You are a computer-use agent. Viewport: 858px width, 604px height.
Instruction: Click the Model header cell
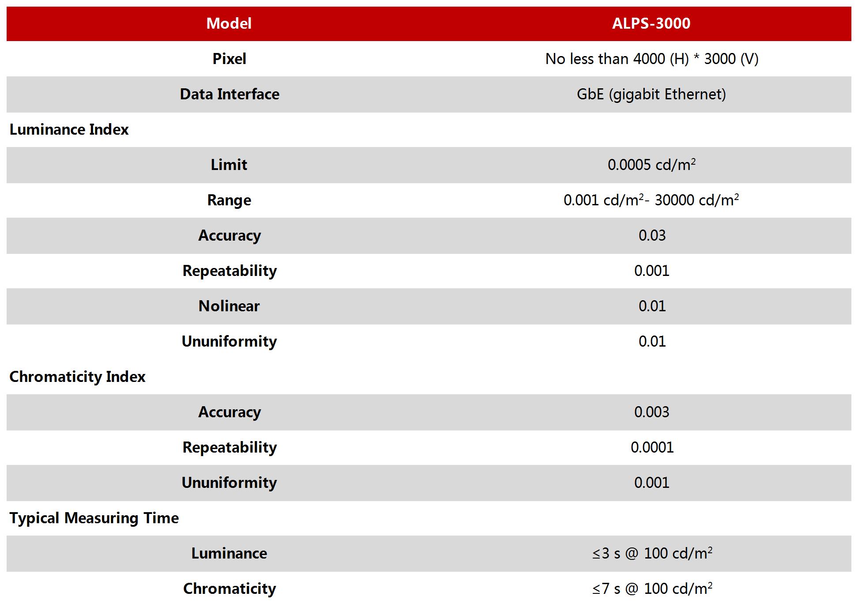229,23
